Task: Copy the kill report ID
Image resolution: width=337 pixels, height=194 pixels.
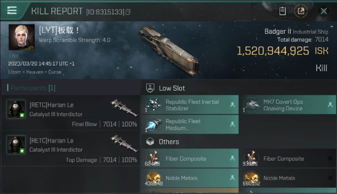Action: coord(128,12)
